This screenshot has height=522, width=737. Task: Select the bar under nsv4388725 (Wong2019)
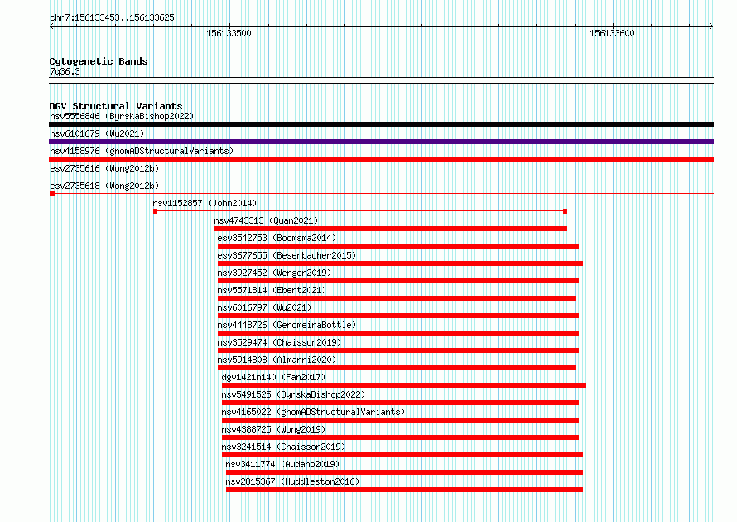400,437
